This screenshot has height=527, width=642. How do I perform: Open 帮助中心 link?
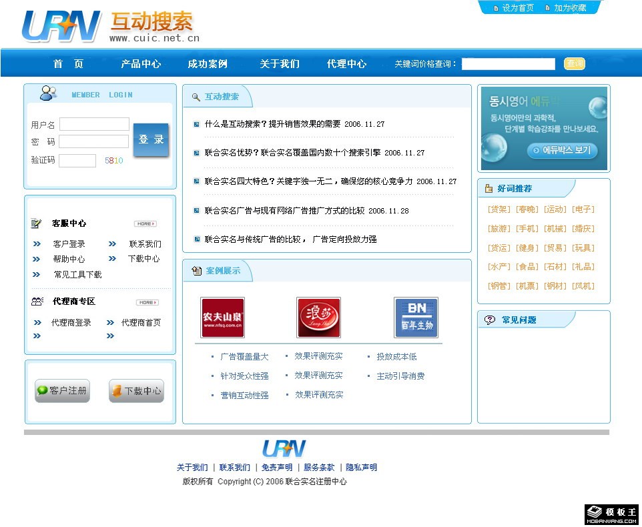click(69, 259)
